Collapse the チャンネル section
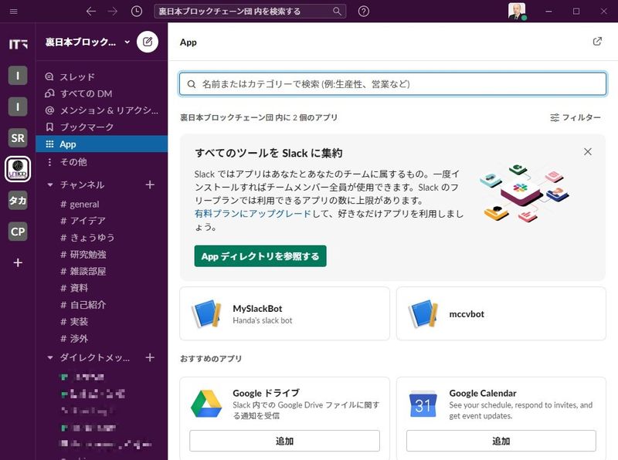Image resolution: width=618 pixels, height=460 pixels. [50, 185]
